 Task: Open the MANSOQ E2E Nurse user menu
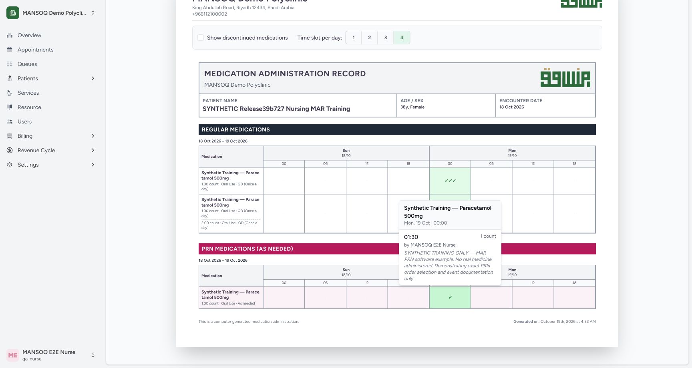point(51,355)
